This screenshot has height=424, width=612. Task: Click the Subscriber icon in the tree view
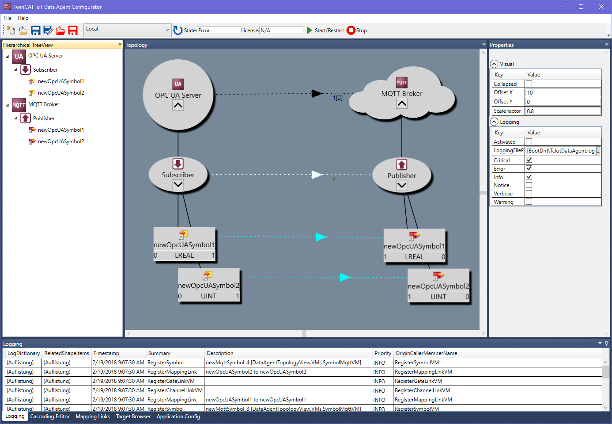click(x=26, y=69)
